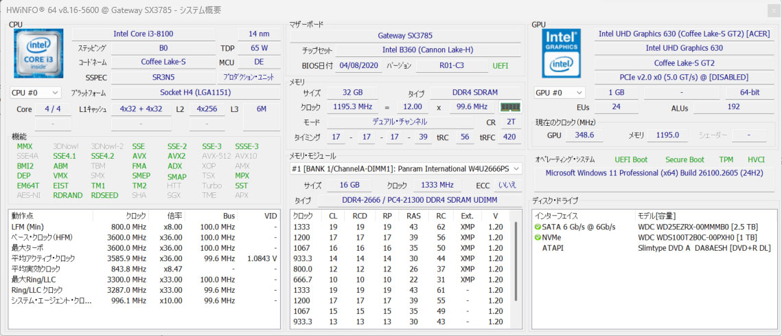
Task: Click the memory timings table scrollbar
Action: tap(516, 262)
